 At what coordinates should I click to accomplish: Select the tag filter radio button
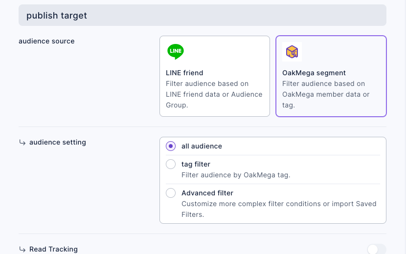pyautogui.click(x=171, y=164)
